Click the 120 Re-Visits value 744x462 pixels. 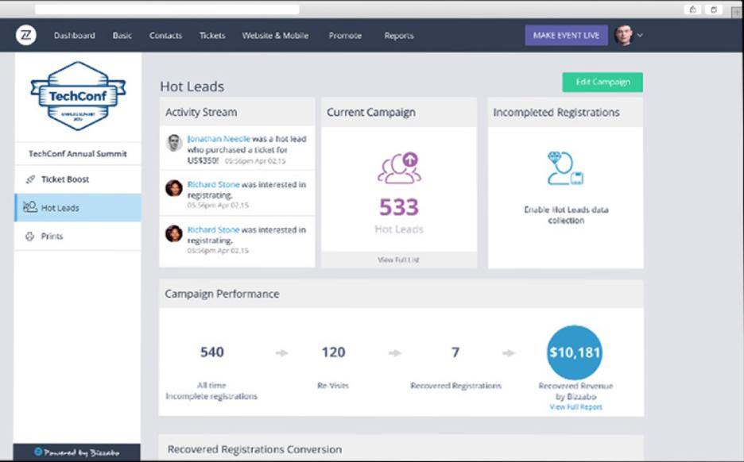click(333, 352)
